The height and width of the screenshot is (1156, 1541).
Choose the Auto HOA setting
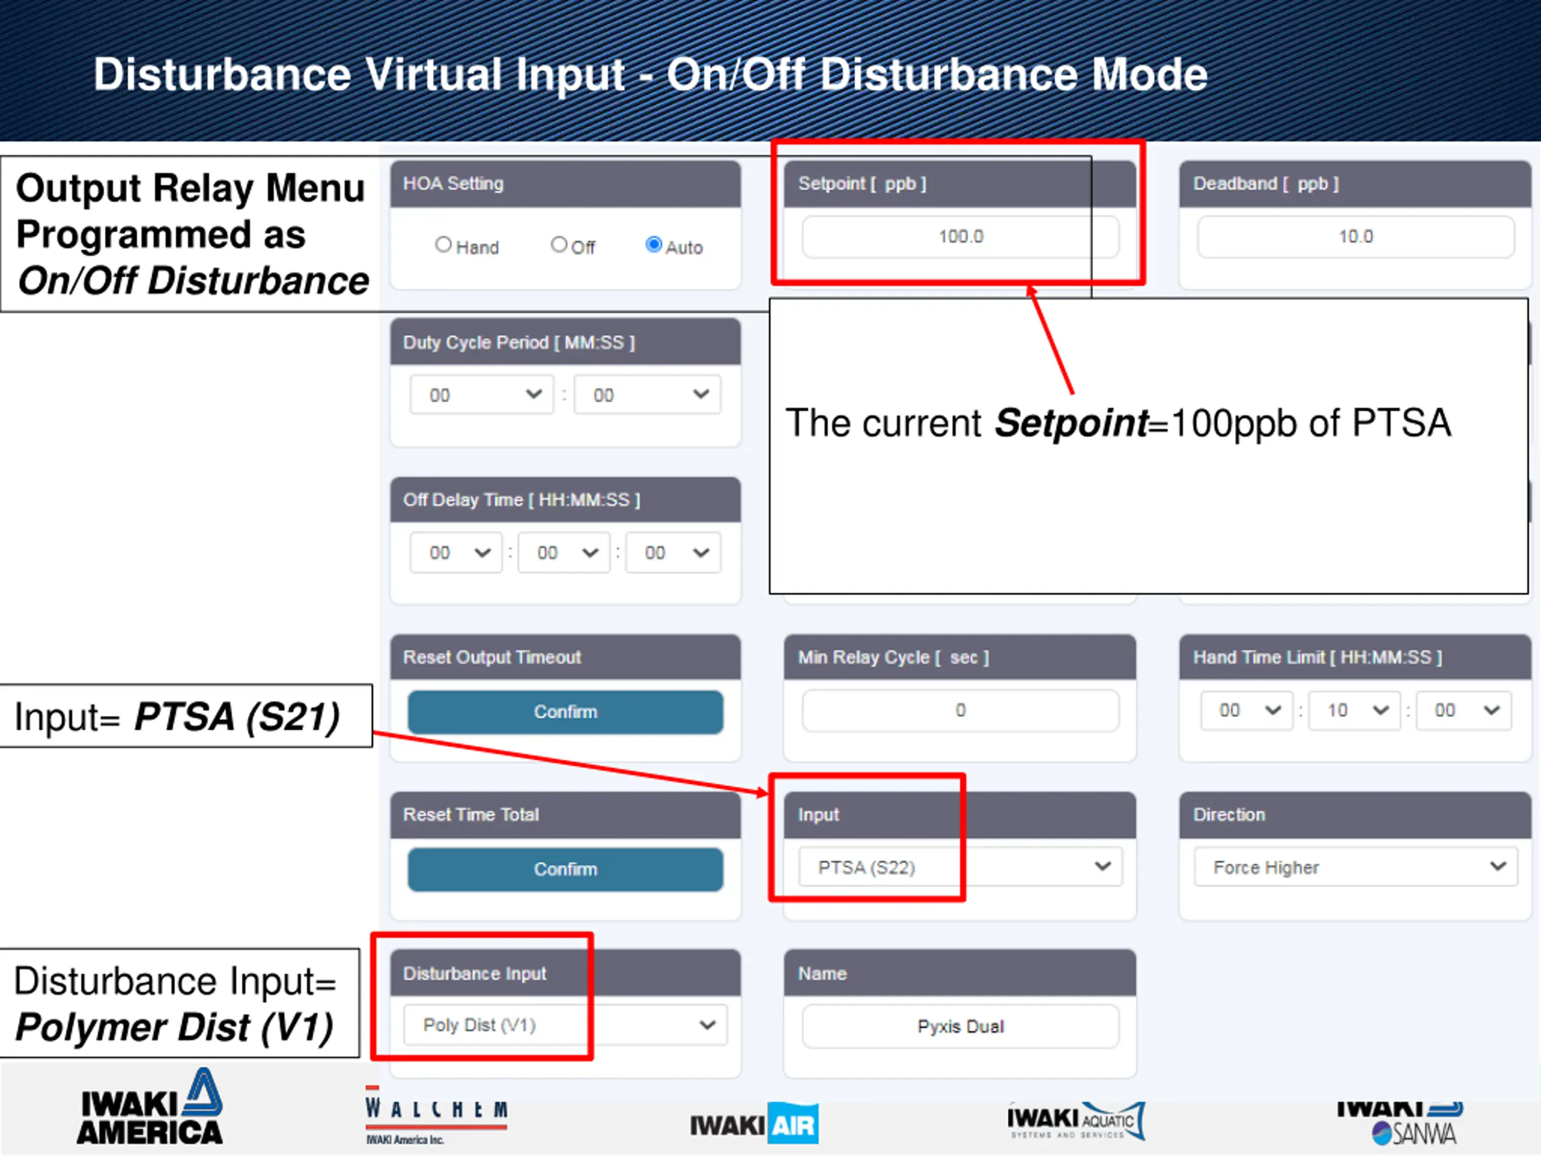tap(654, 245)
